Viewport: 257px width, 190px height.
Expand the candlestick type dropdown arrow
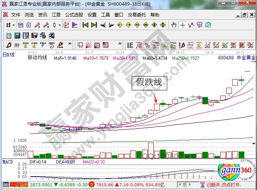pyautogui.click(x=60, y=25)
